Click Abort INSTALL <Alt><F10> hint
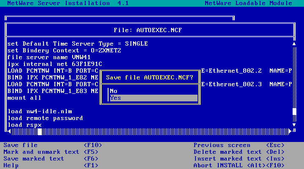The width and height of the screenshot is (304, 169). 239,166
